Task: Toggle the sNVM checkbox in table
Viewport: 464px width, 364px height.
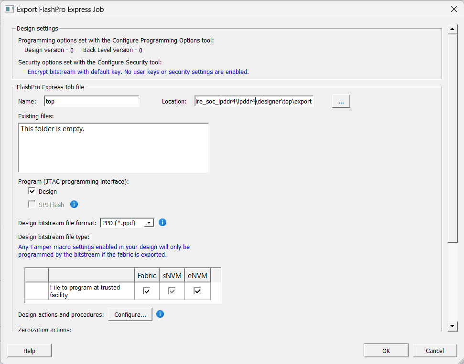Action: (x=172, y=291)
